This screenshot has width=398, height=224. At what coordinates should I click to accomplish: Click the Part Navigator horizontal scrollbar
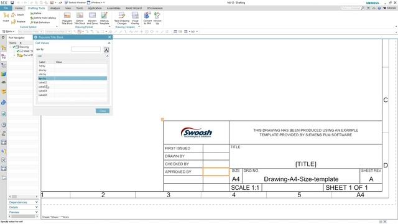click(23, 197)
